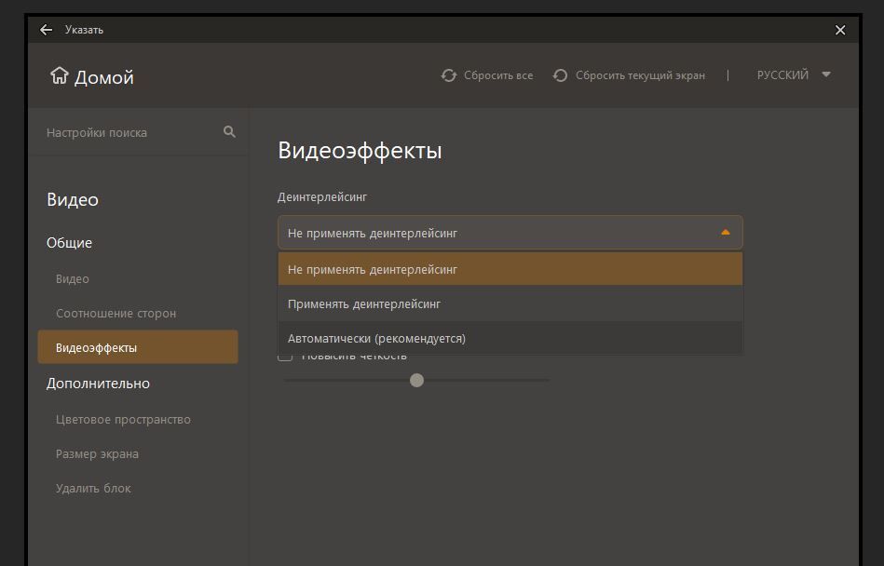Choose Автоматически (рекомендуется) option
This screenshot has height=566, width=884.
pyautogui.click(x=510, y=339)
